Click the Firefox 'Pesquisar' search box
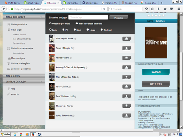 point(126,9)
